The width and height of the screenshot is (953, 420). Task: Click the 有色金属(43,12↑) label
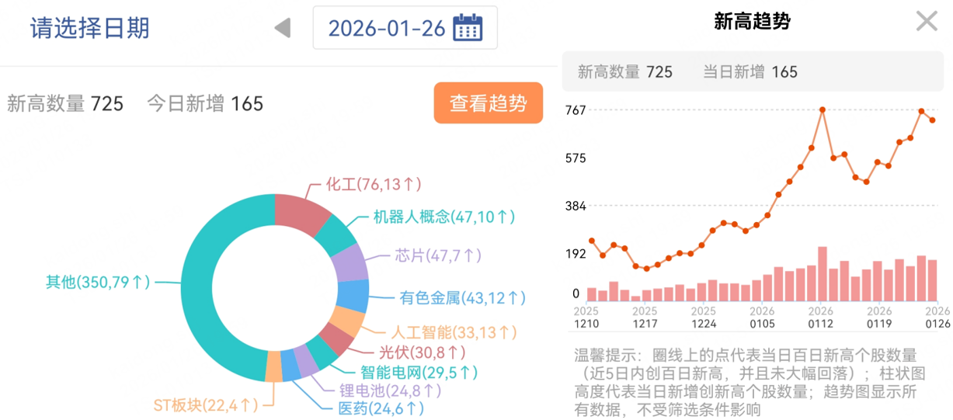(463, 297)
